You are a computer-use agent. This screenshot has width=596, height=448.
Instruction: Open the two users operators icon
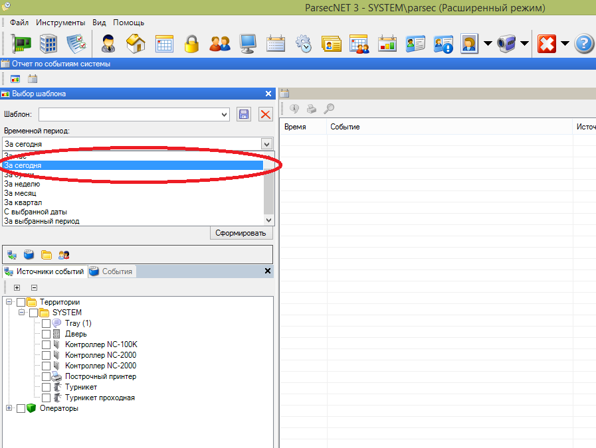tap(220, 44)
